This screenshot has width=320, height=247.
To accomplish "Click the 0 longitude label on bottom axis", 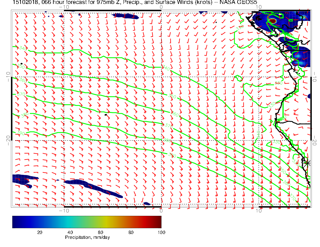I will 161,210.
